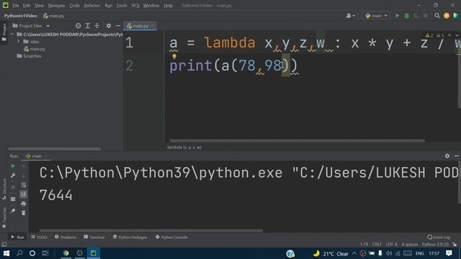Click the Project panel horizontal scrollbar
Viewport: 461px width, 259px height.
[55, 149]
